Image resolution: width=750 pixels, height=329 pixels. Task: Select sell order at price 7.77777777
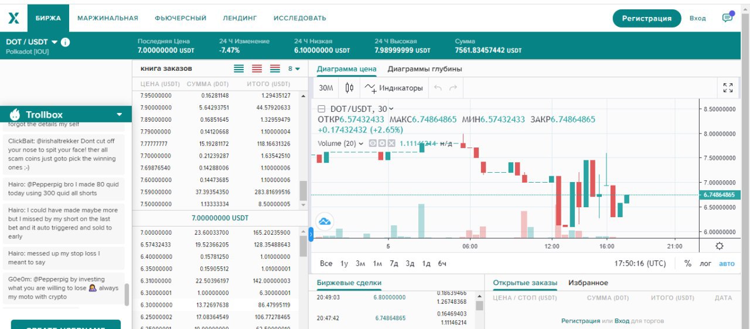pyautogui.click(x=220, y=143)
